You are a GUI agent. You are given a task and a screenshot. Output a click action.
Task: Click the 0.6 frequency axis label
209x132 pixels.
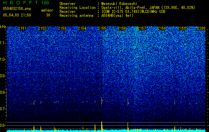[2, 125]
